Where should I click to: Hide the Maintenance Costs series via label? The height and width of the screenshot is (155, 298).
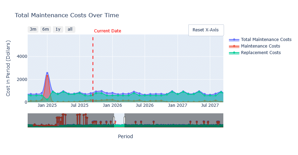[260, 46]
